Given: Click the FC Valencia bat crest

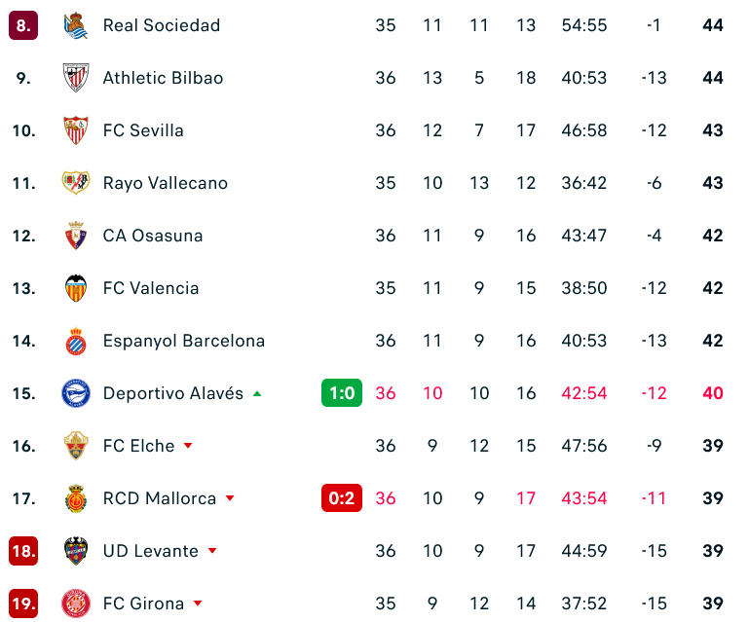Looking at the screenshot, I should click(76, 288).
